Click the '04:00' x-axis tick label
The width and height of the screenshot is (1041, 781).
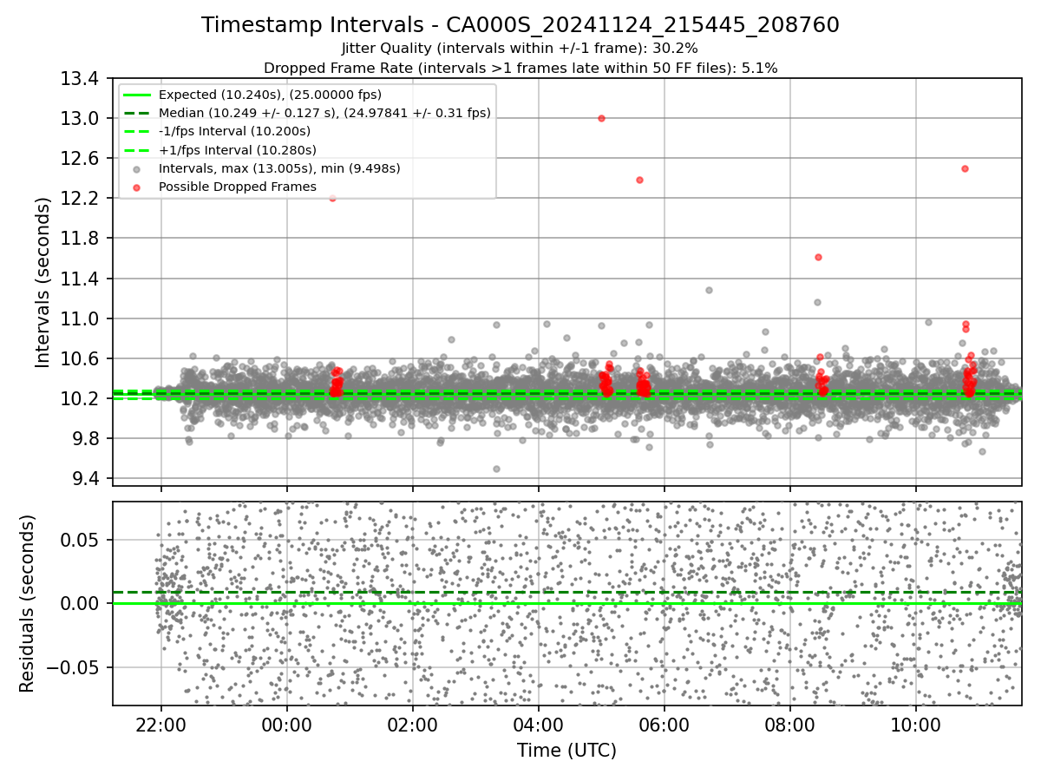pos(539,725)
